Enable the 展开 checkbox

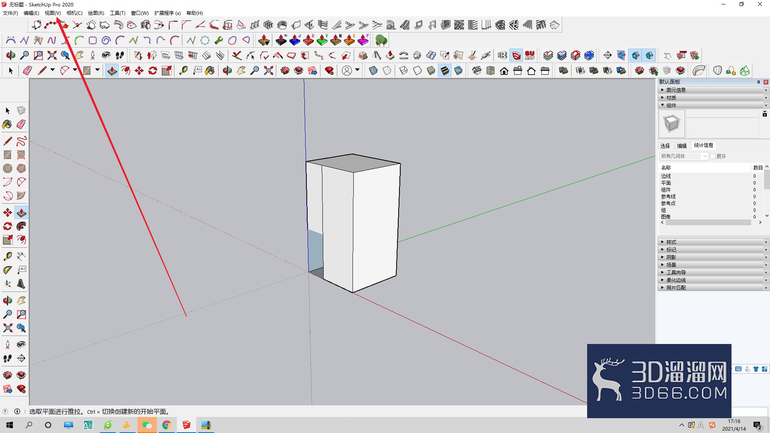coord(713,156)
